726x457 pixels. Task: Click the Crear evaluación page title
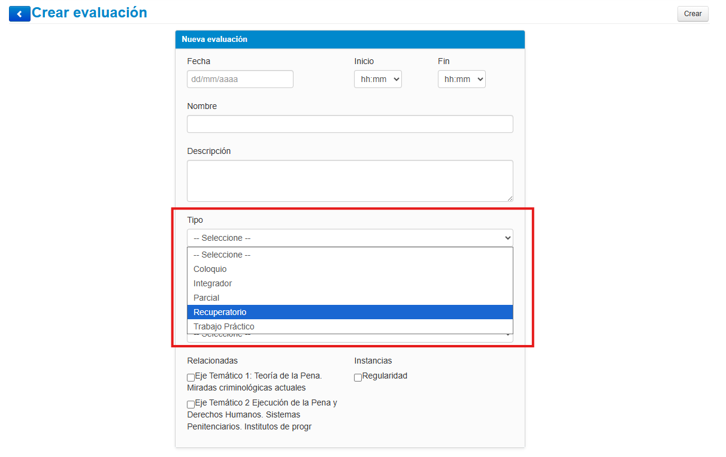pyautogui.click(x=89, y=13)
